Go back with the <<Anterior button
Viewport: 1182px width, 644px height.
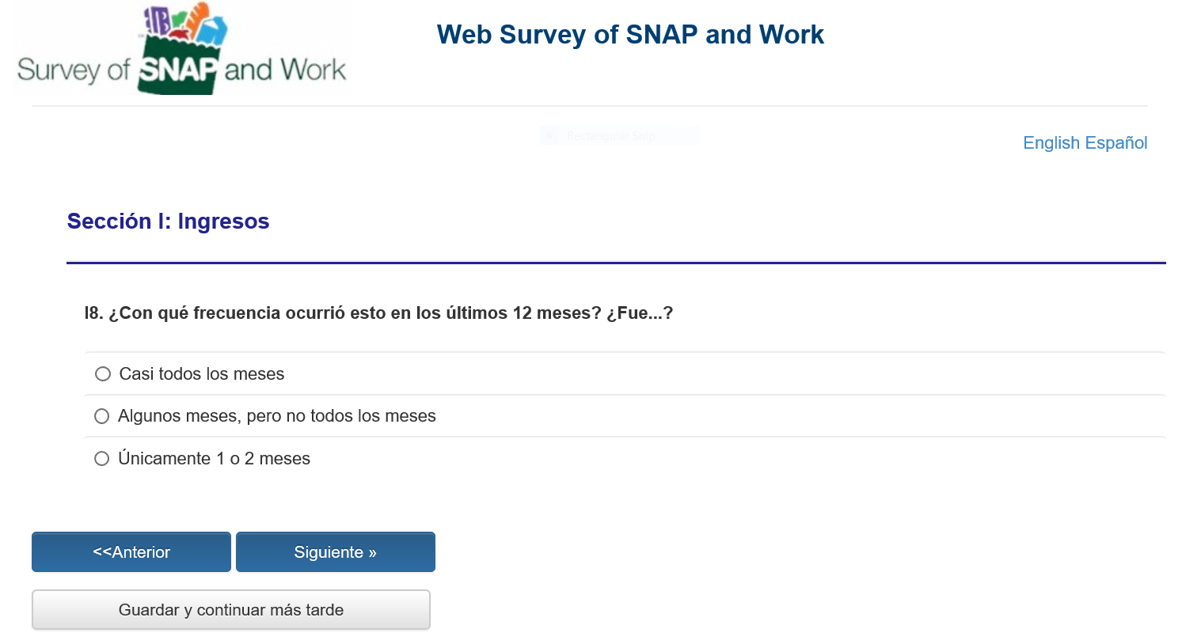pyautogui.click(x=131, y=552)
